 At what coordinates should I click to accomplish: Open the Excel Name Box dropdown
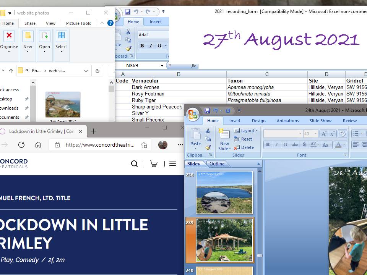[x=162, y=66]
